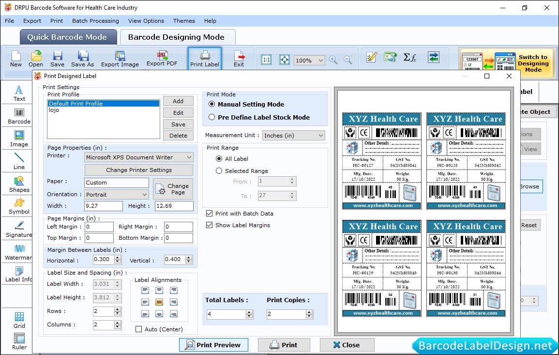This screenshot has height=355, width=559.
Task: Choose All Label print range
Action: [219, 158]
